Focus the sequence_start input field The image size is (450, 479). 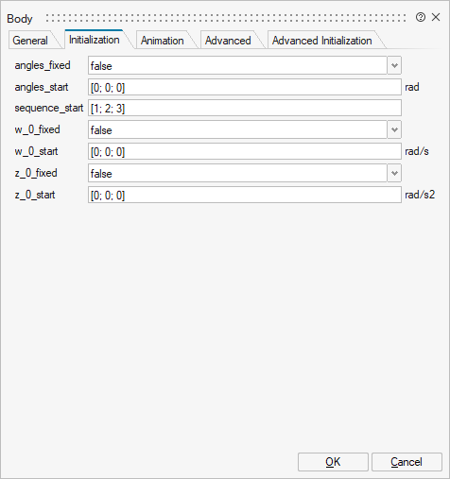pos(245,108)
